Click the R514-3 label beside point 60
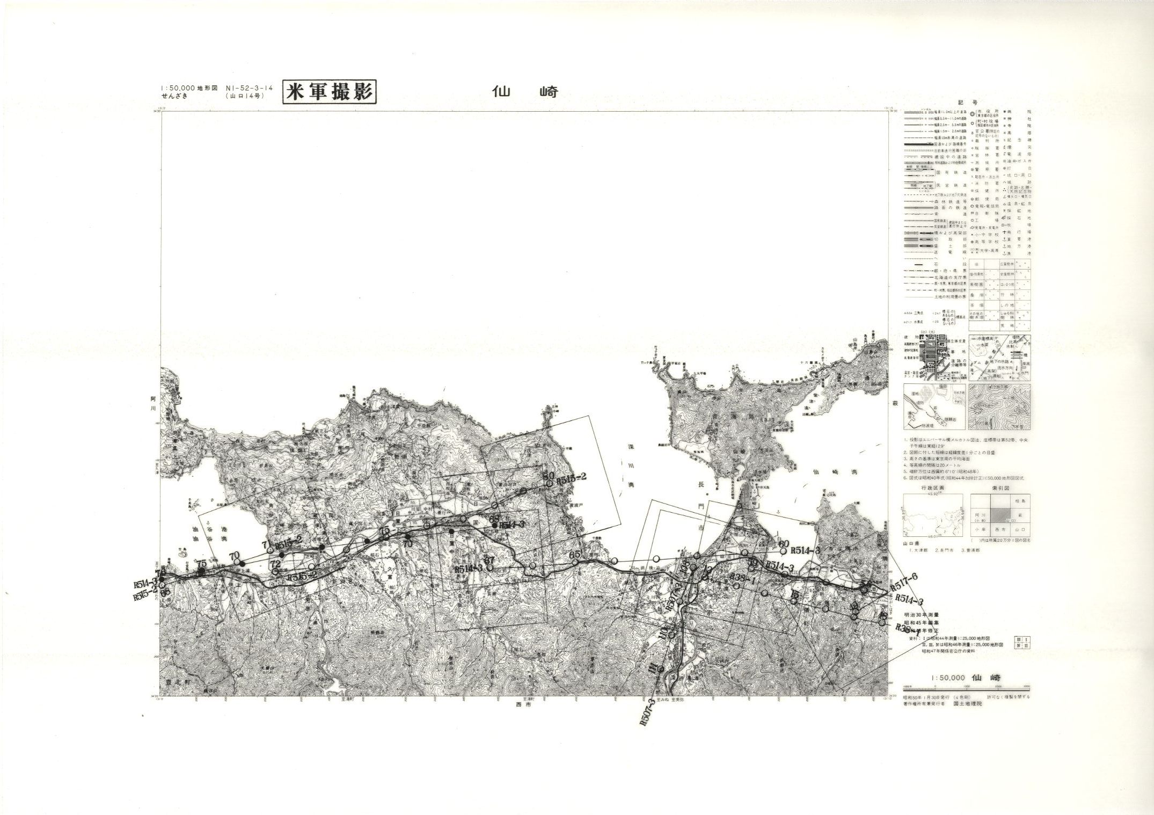Image resolution: width=1154 pixels, height=815 pixels. pyautogui.click(x=806, y=550)
